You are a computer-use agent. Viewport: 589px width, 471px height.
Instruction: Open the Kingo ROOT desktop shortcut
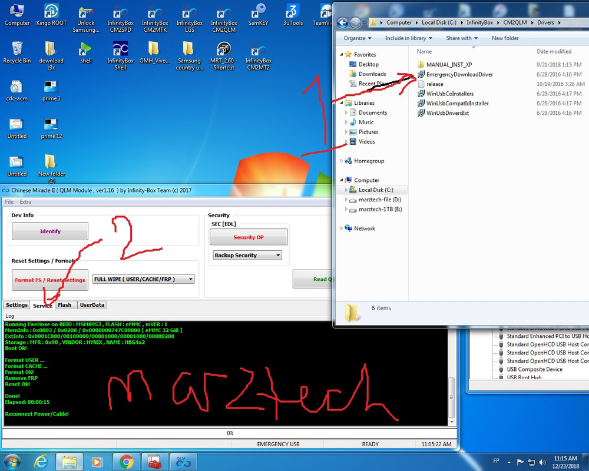pyautogui.click(x=51, y=15)
